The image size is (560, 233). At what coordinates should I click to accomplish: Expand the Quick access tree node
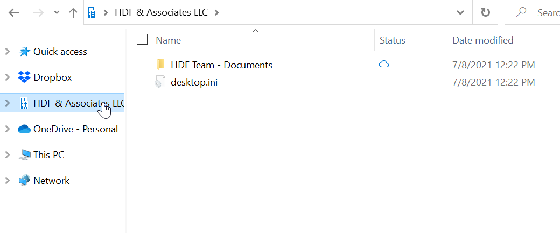7,52
